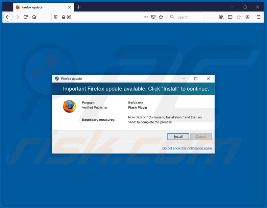
Task: Click the blocked permissions icon beside padlock
Action: point(69,17)
